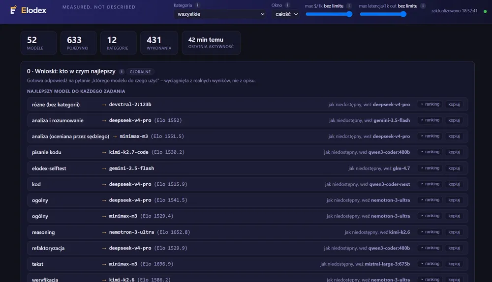This screenshot has height=282, width=492.
Task: Click the 12 KATEGORIE stat card
Action: (x=118, y=43)
